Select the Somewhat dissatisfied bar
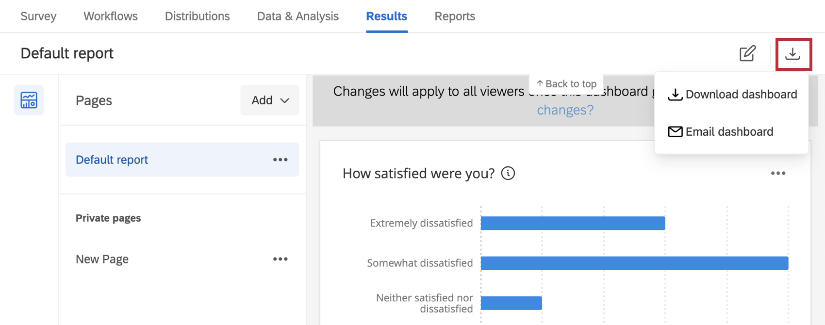Viewport: 825px width, 325px height. (631, 263)
